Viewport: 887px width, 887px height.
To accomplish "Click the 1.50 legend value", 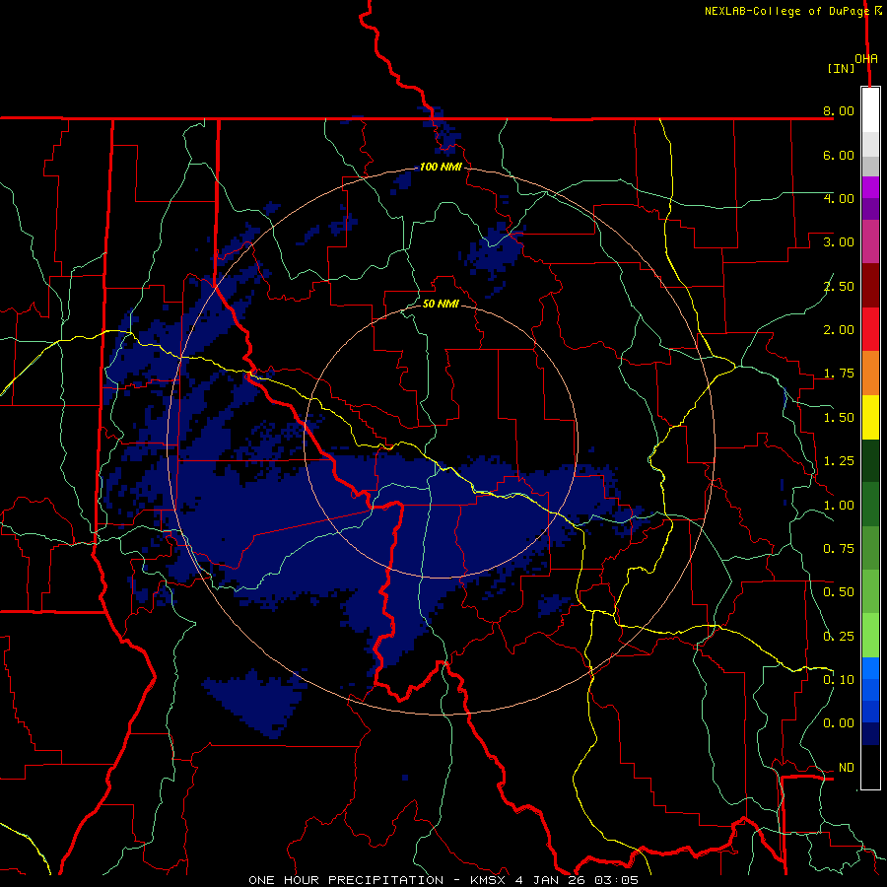I will (839, 418).
